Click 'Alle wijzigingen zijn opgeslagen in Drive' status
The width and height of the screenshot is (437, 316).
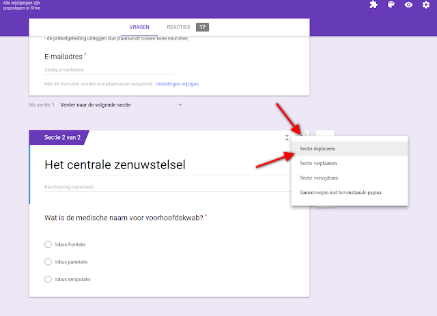(21, 5)
